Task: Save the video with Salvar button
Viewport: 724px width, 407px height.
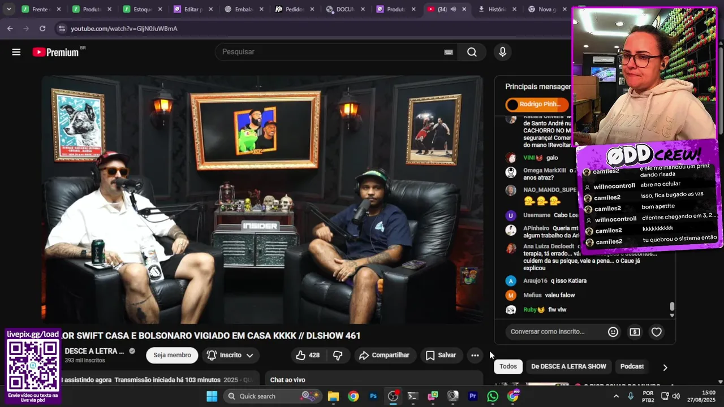Action: [x=441, y=355]
